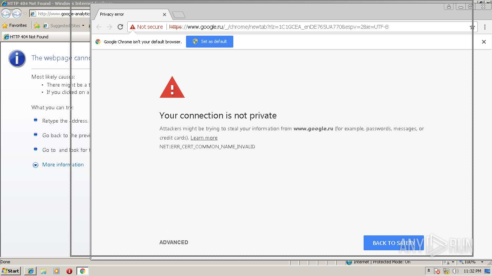This screenshot has height=276, width=492.
Task: Expand More information in Internet Explorer
Action: [58, 164]
